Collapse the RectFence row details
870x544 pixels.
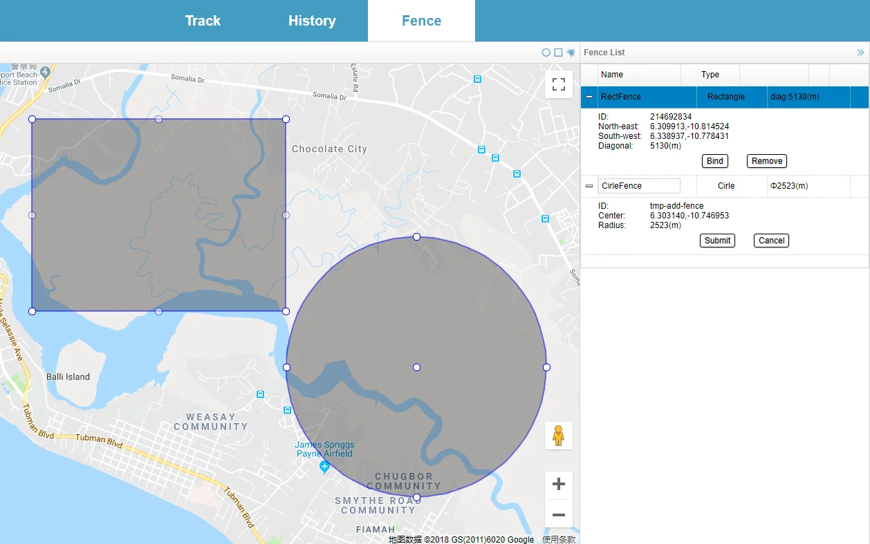tap(589, 97)
